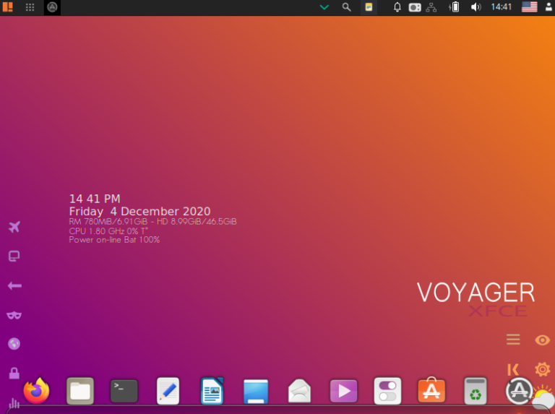Screen dimensions: 555x414
Task: Launch LibreOffice Writer from the dock
Action: click(212, 391)
